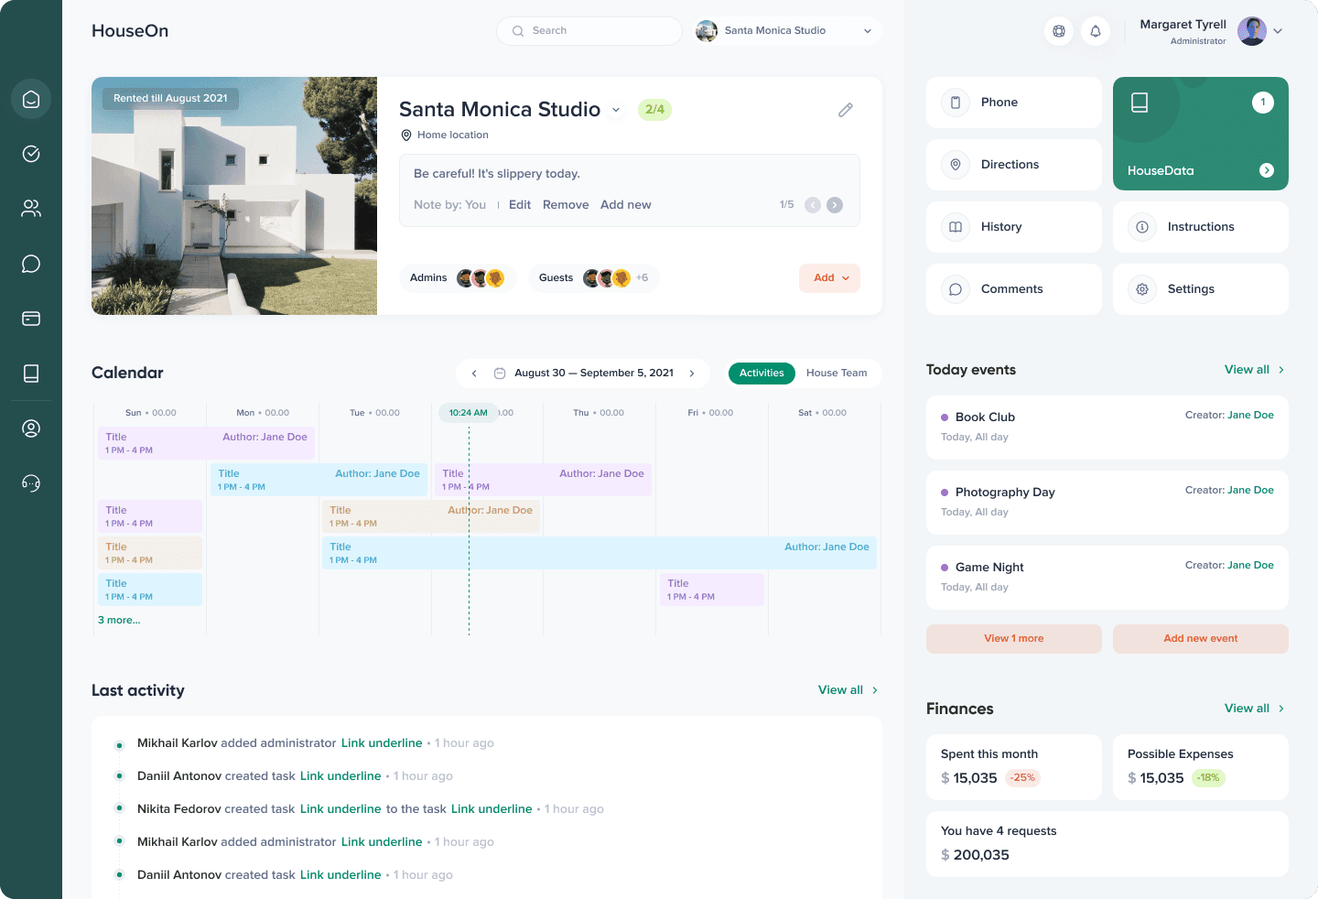This screenshot has height=899, width=1318.
Task: Open the chat bubble icon in sidebar
Action: coord(31,264)
